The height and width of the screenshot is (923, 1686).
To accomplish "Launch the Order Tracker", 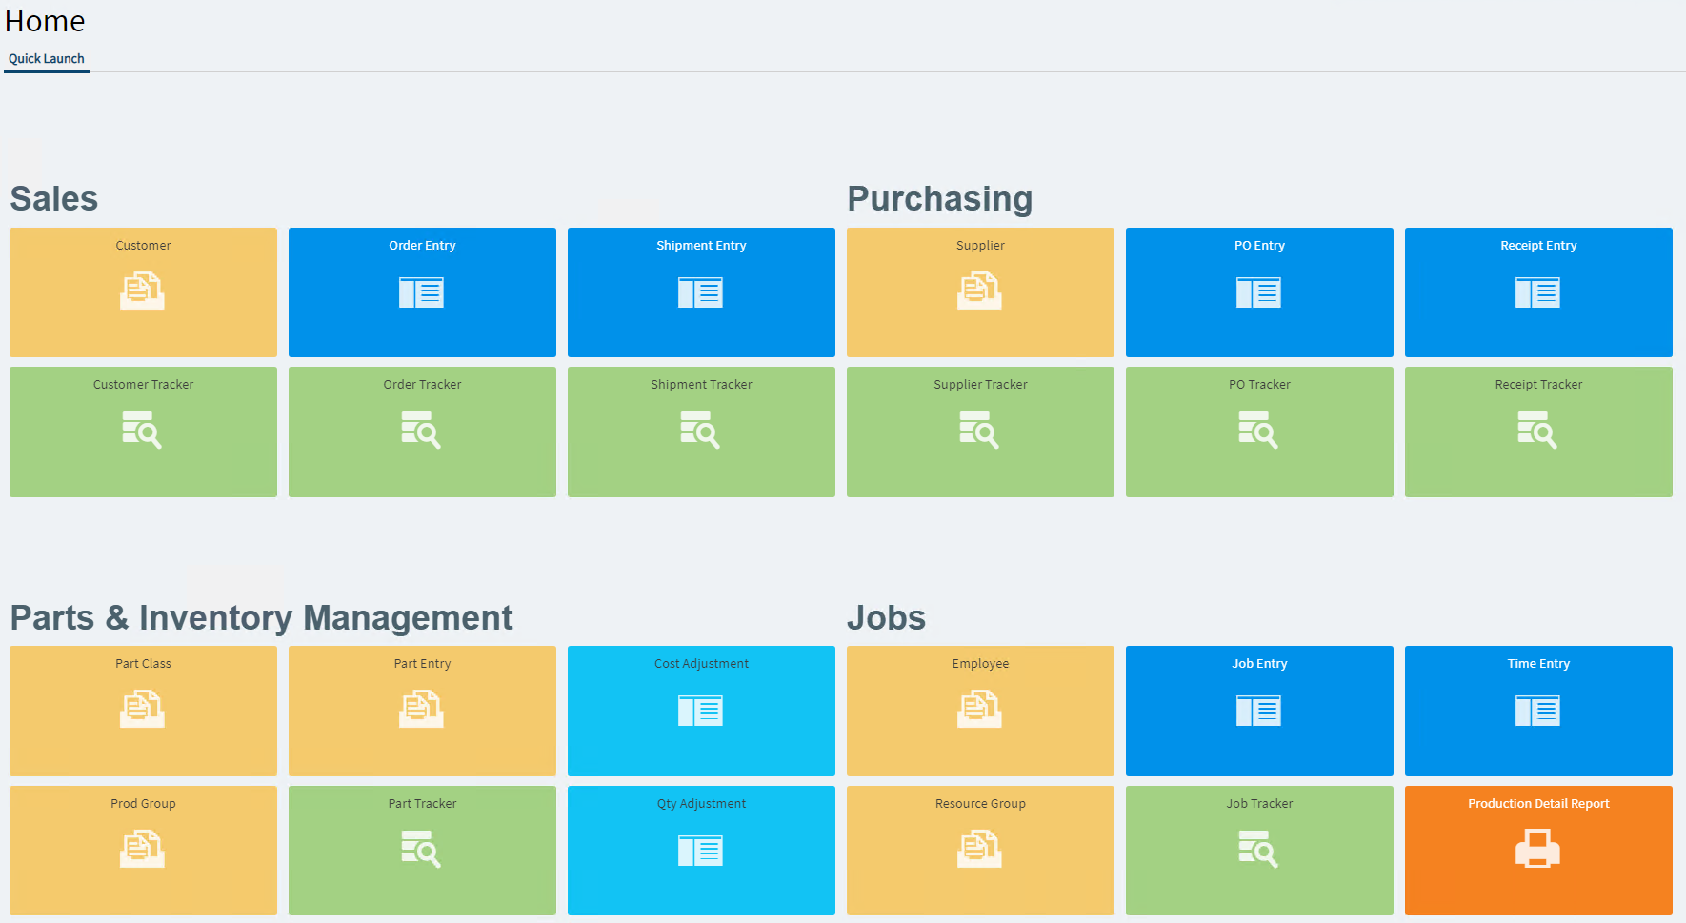I will coord(422,431).
